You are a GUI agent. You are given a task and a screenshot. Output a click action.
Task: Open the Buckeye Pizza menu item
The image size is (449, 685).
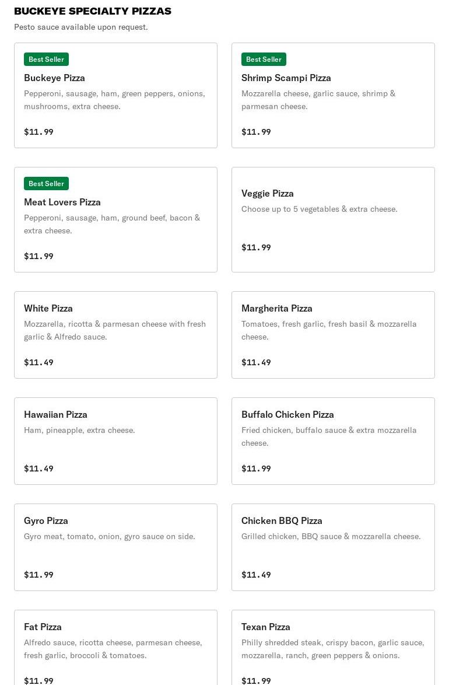pyautogui.click(x=54, y=78)
